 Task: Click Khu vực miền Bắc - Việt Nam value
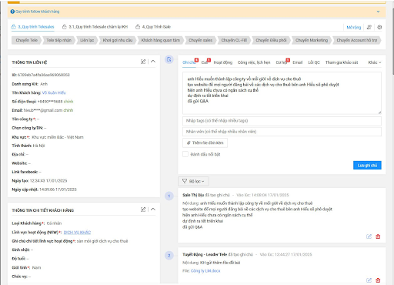click(x=58, y=137)
